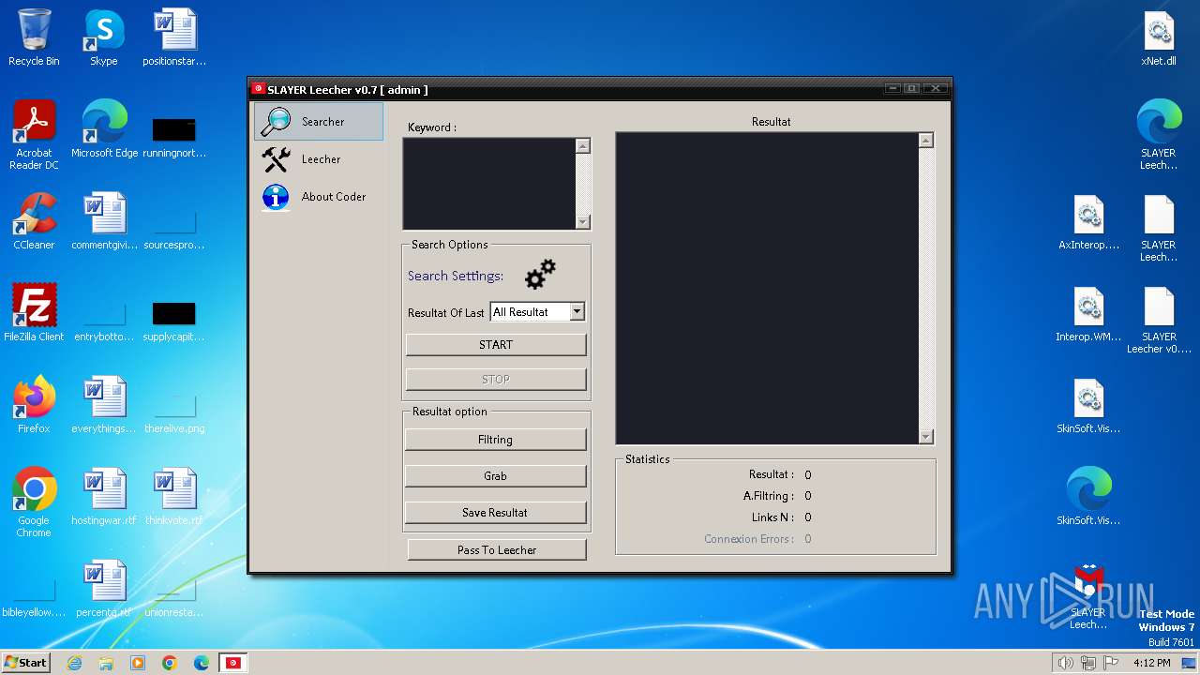Click the SLAYER Leecher taskbar button
The height and width of the screenshot is (675, 1200).
233,663
